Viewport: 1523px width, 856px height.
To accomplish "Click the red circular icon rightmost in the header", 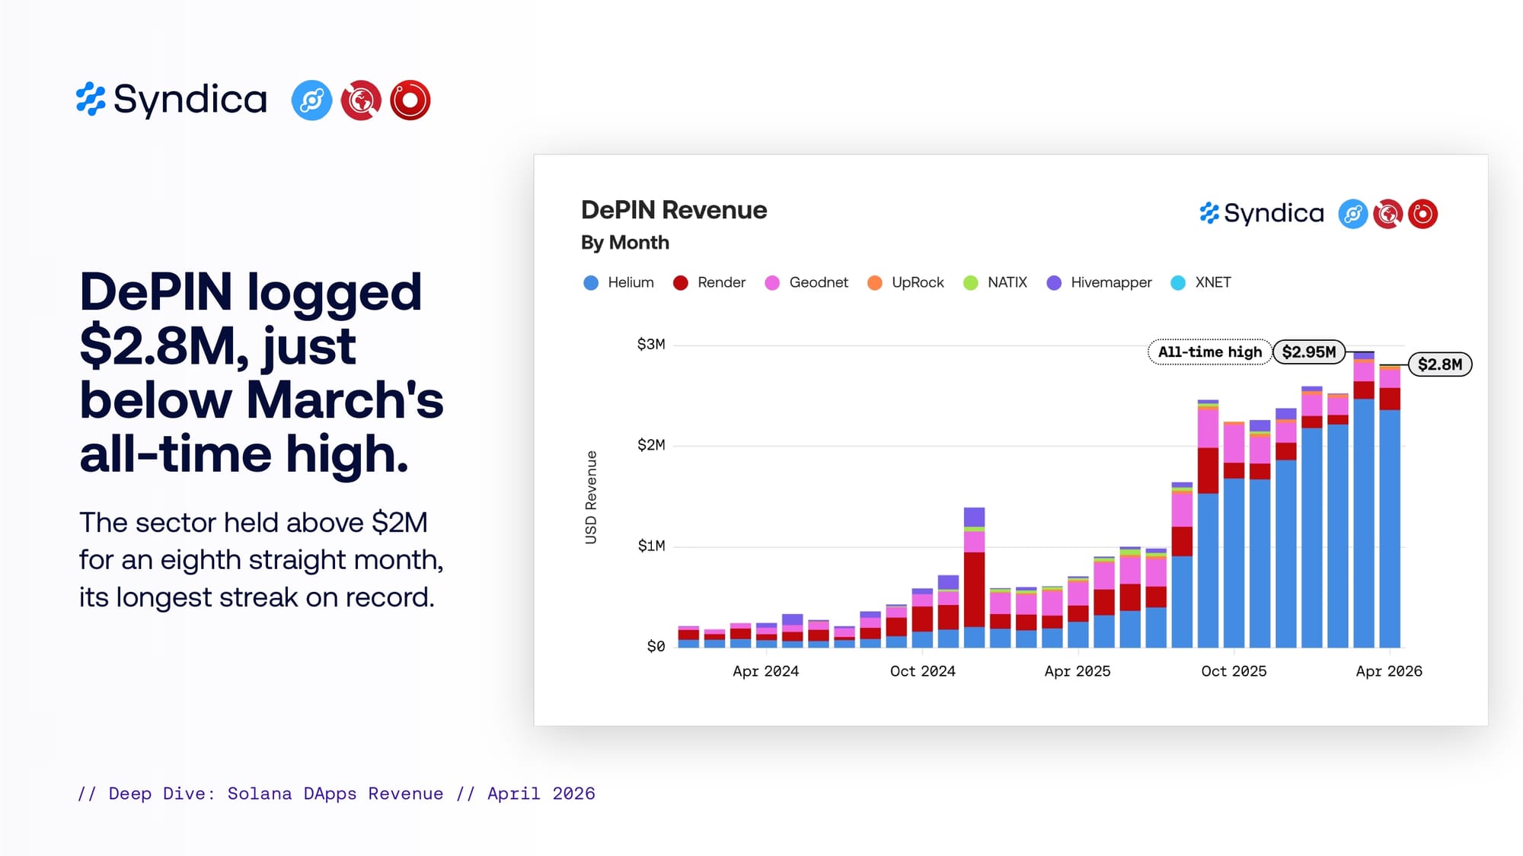I will (x=410, y=100).
